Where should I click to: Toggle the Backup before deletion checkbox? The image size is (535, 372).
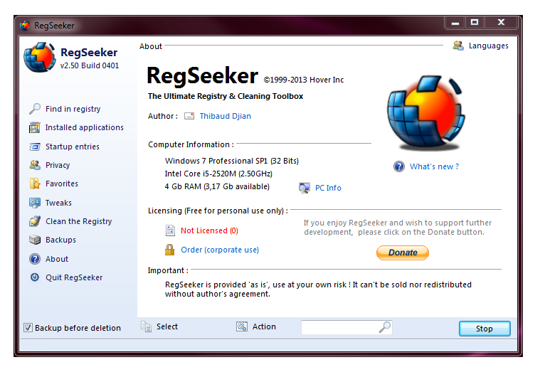(28, 328)
